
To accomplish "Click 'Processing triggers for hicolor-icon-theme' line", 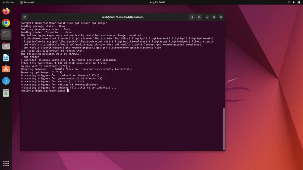I will (63, 75).
